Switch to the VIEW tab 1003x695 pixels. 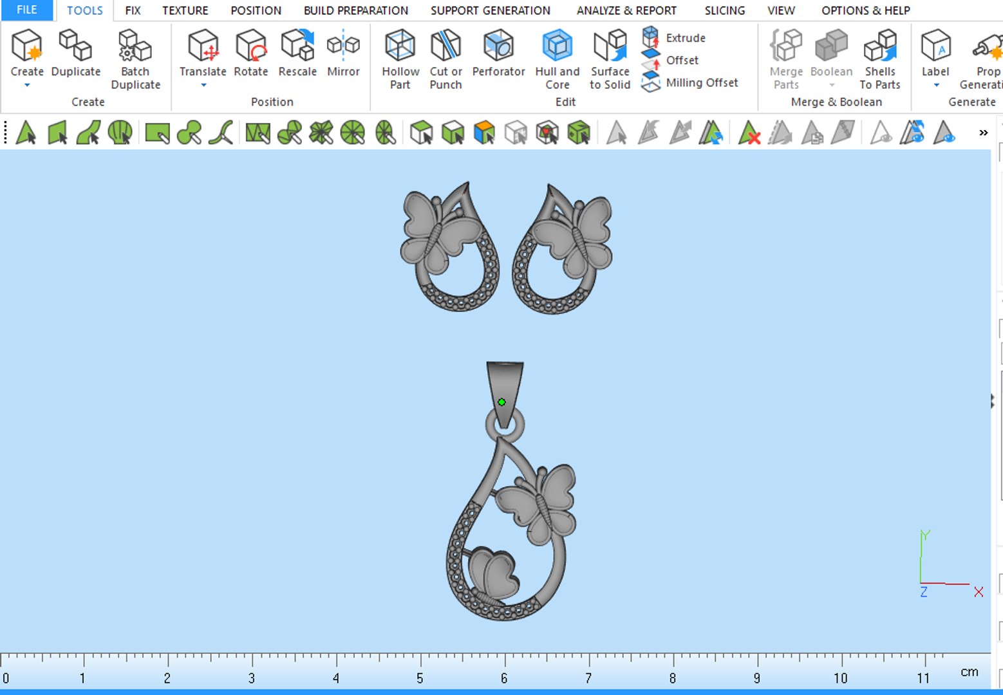[781, 10]
